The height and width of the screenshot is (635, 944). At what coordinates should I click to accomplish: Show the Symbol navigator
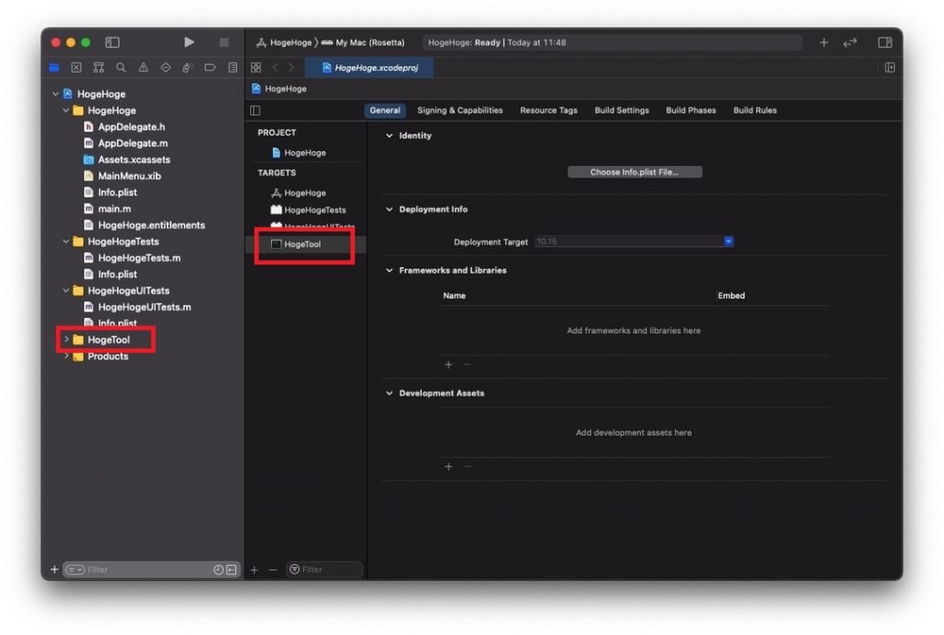pos(99,67)
